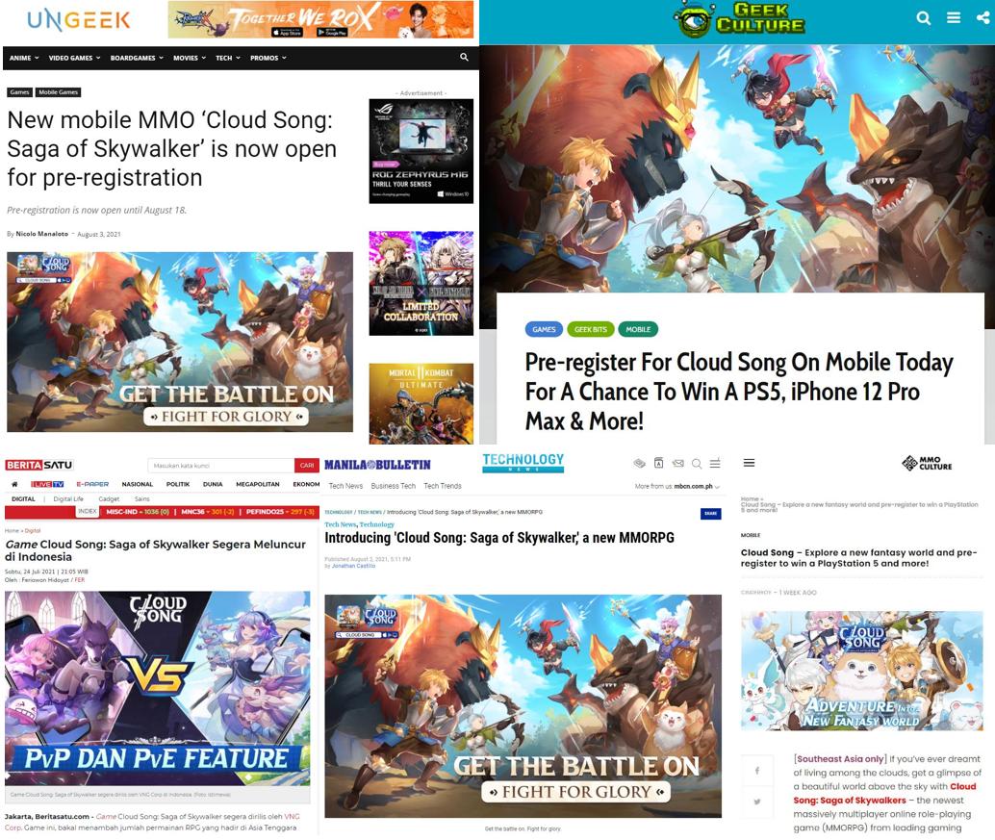Viewport: 995px width, 840px height.
Task: Open the MMO Culture hamburger menu icon
Action: click(x=750, y=463)
